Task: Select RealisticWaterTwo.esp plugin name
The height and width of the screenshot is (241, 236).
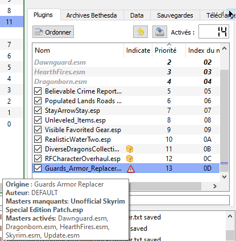Action: [x=78, y=139]
